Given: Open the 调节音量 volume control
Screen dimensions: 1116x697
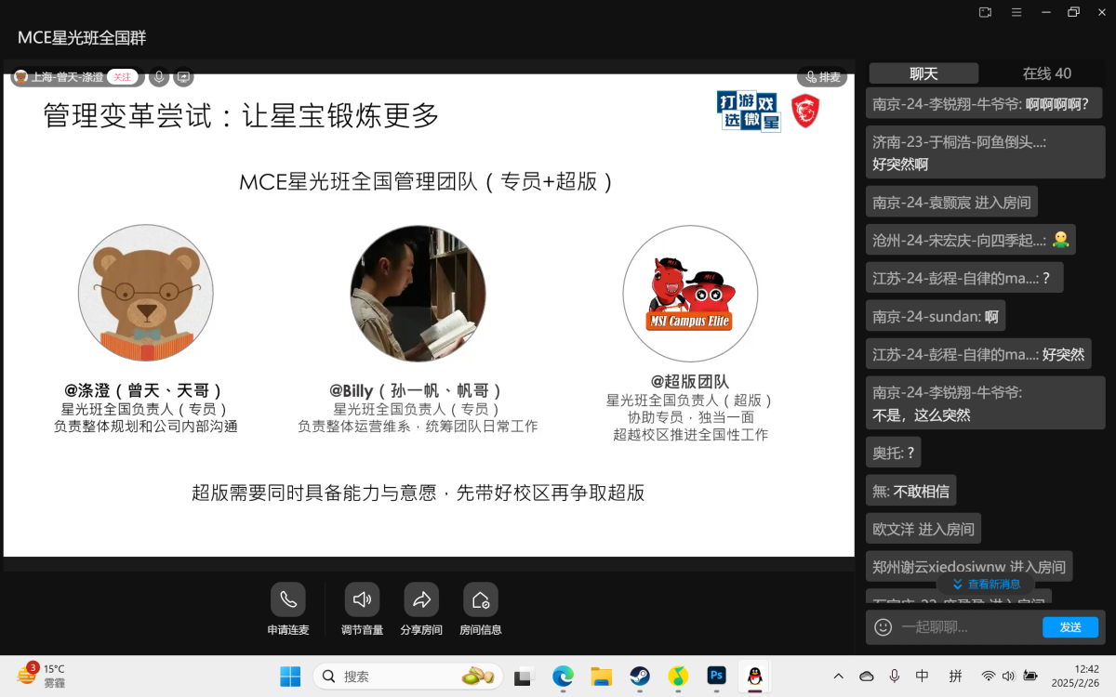Looking at the screenshot, I should 362,599.
